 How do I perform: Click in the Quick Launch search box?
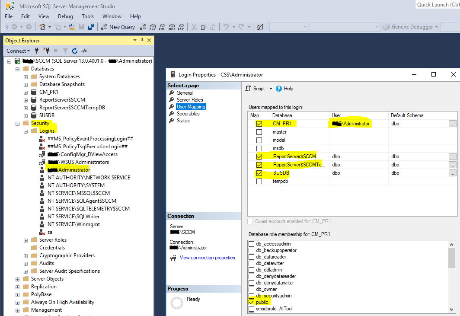click(438, 5)
